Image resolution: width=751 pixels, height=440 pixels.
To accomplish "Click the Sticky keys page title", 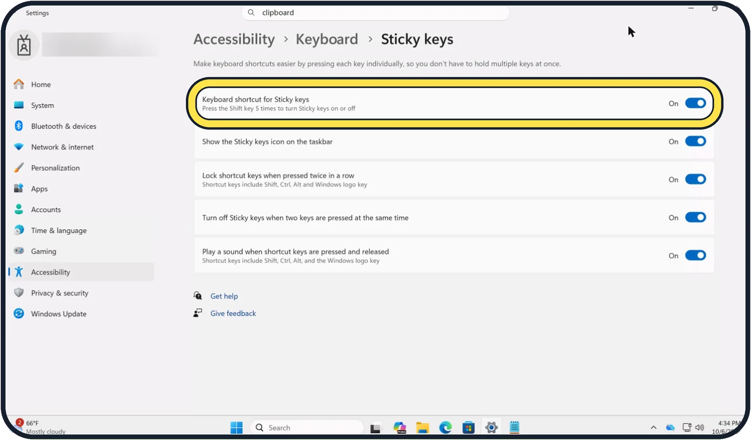I will click(417, 39).
